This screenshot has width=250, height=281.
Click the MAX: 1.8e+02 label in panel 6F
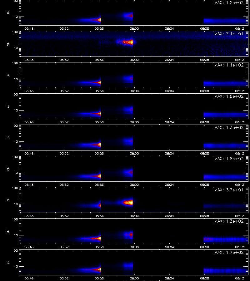[x=229, y=159]
